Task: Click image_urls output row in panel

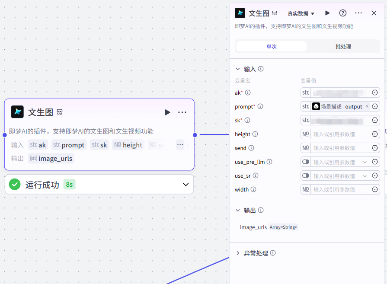Action: 269,227
